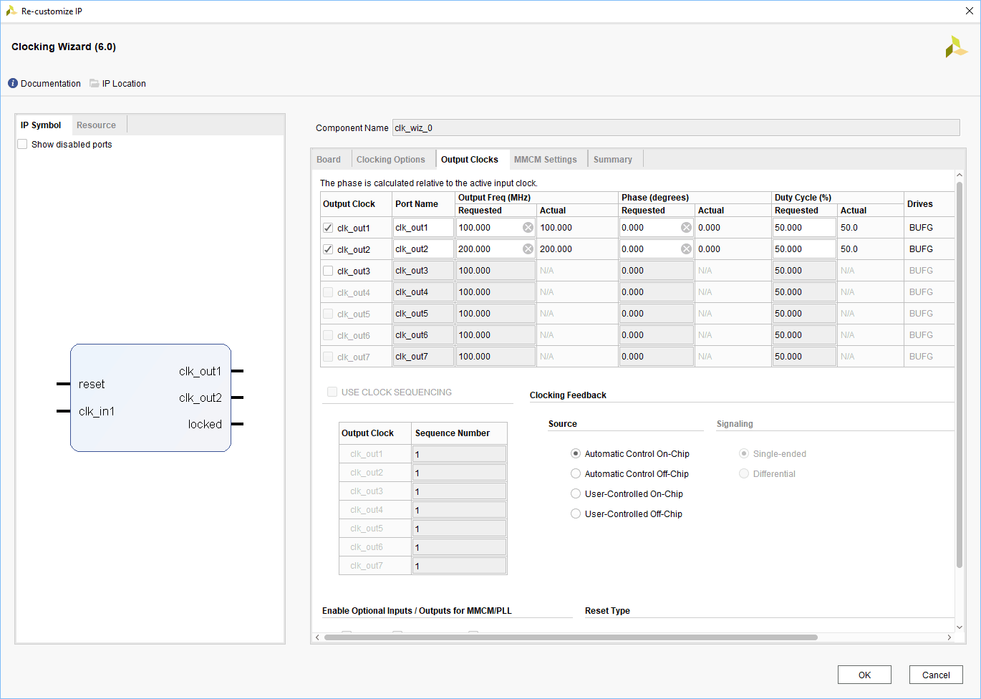Click the Documentation info icon
The image size is (981, 699).
(13, 83)
